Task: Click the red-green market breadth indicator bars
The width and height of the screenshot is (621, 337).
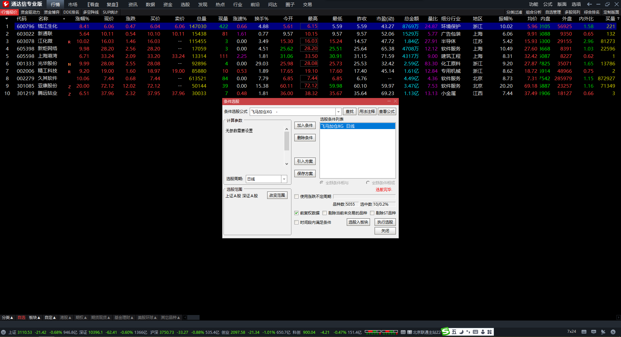Action: [x=381, y=332]
